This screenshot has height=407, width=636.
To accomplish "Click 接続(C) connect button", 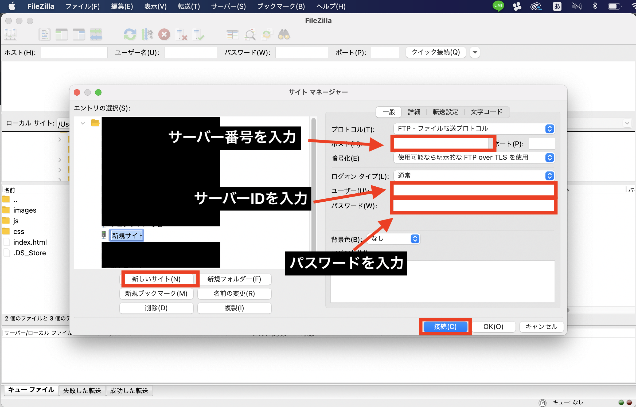I will point(445,327).
